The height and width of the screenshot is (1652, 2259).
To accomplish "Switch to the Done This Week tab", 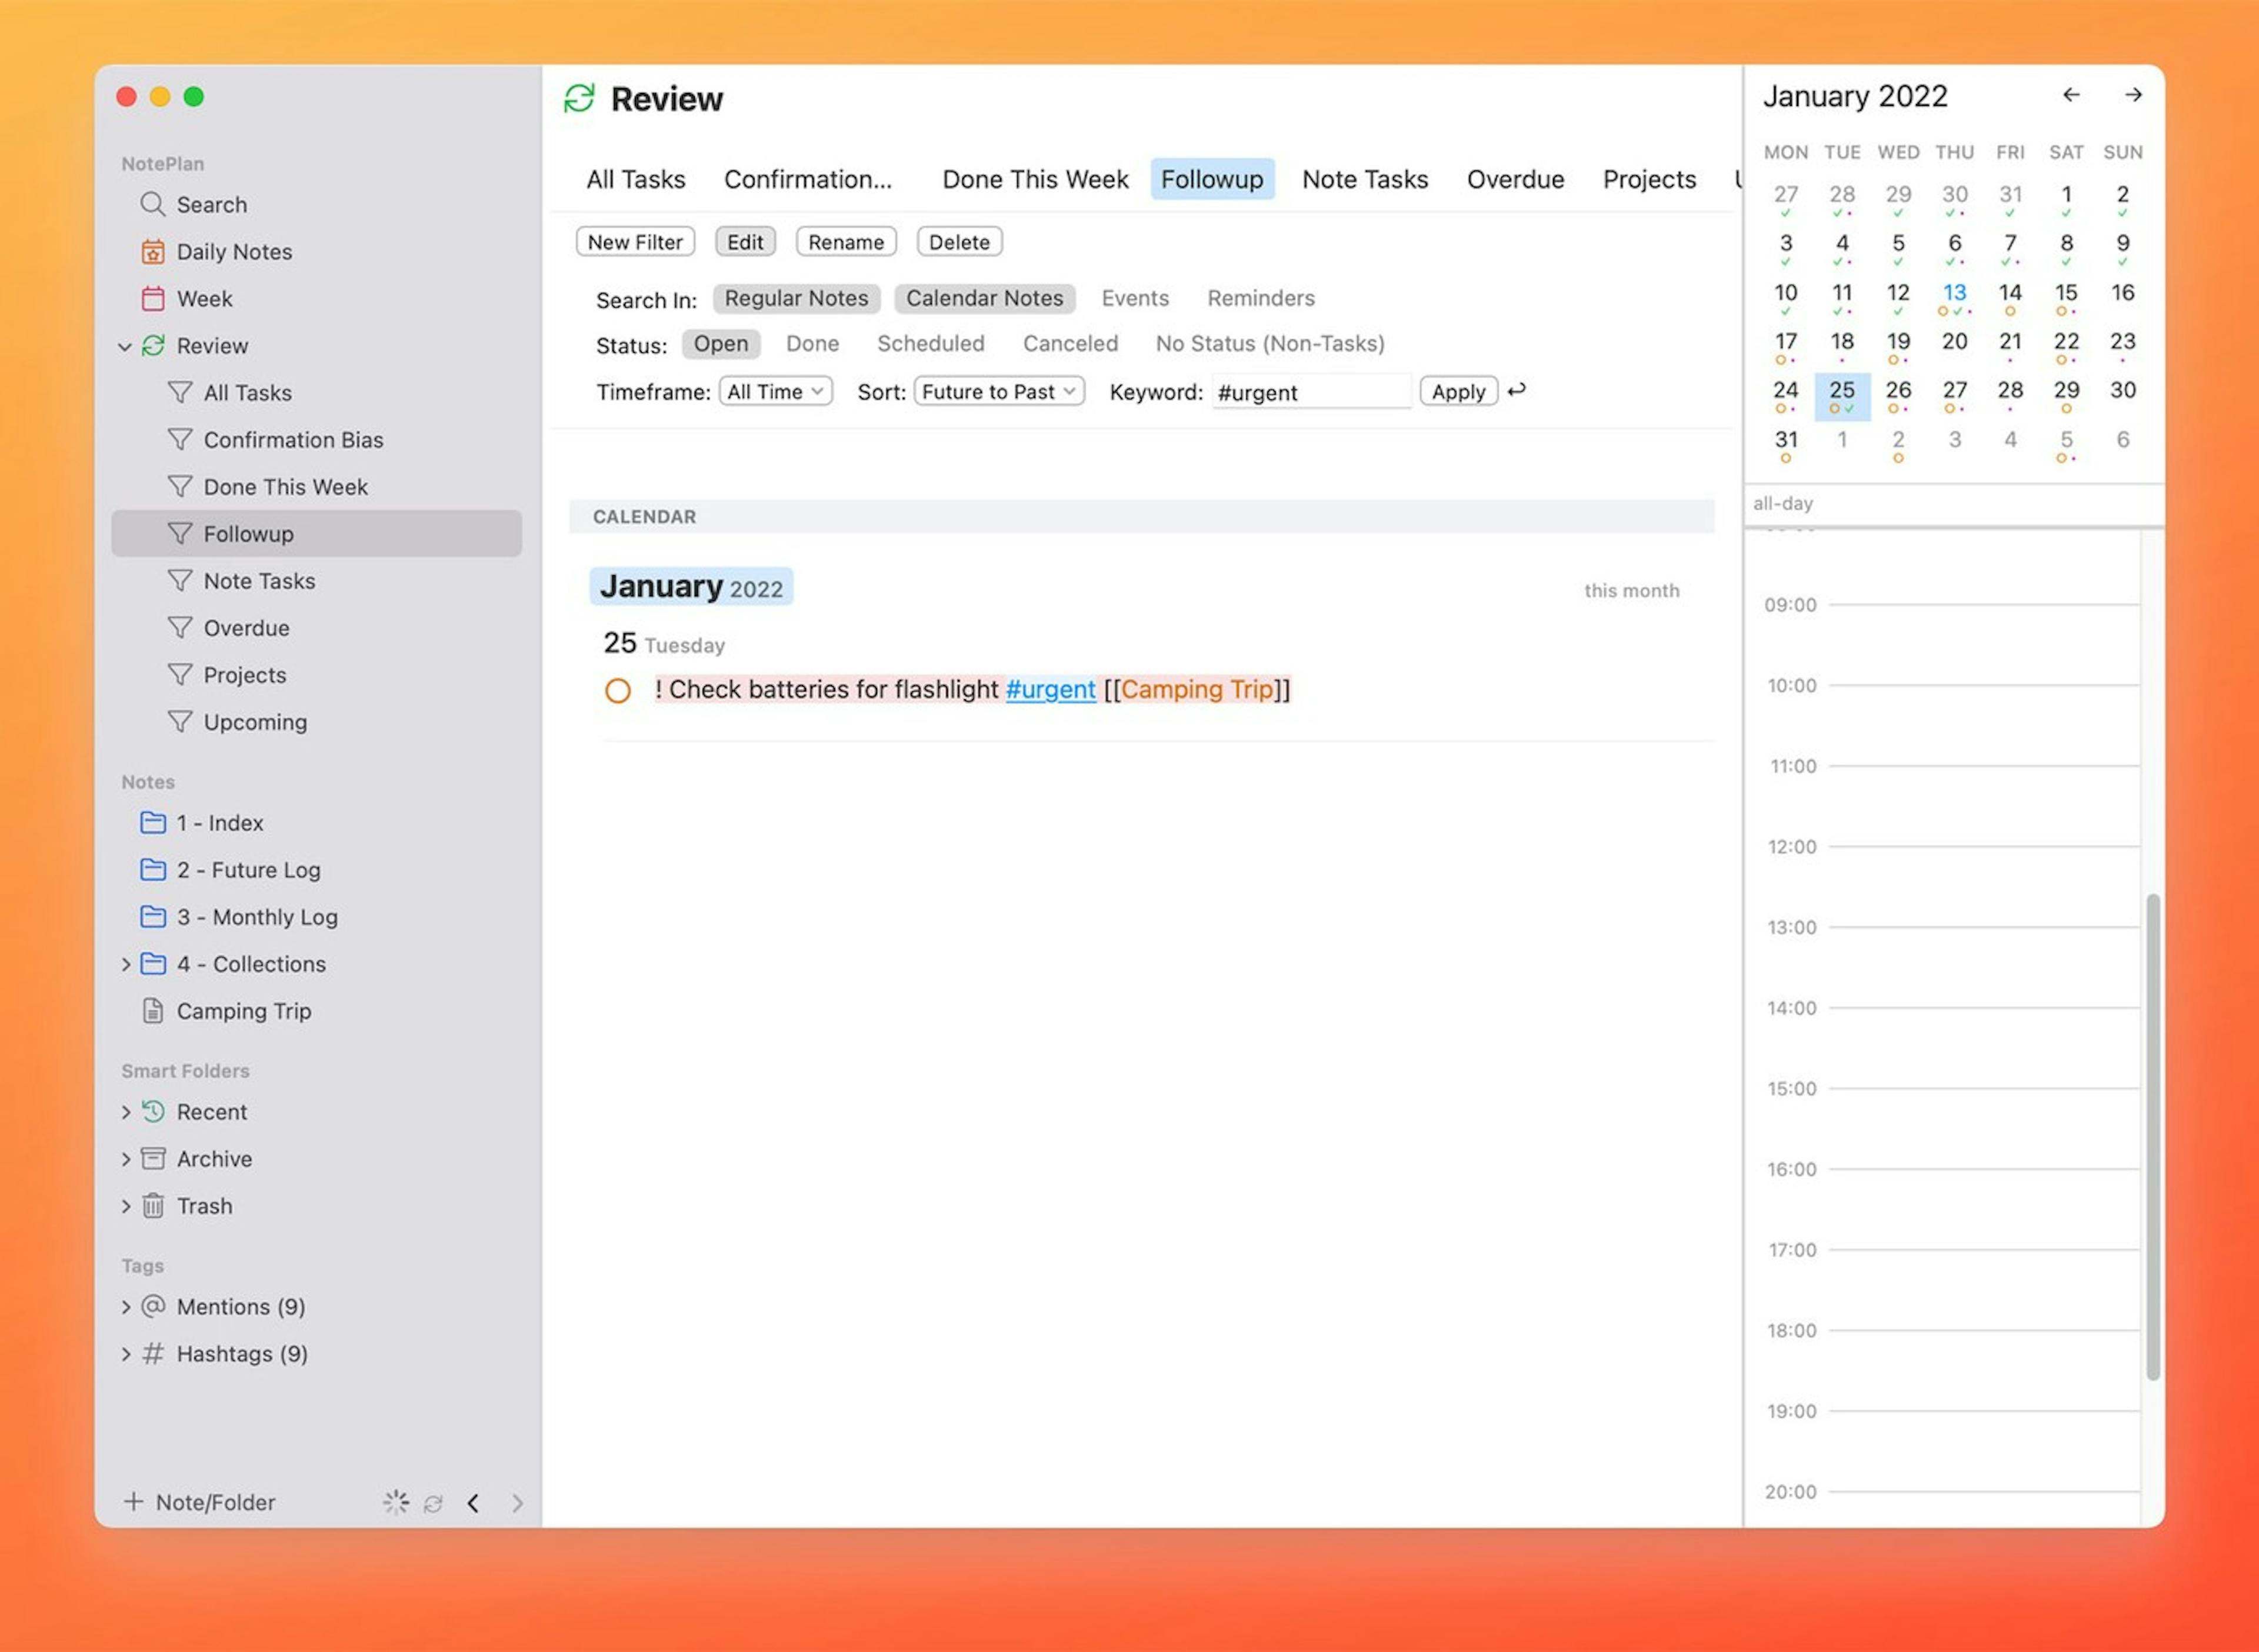I will (1035, 179).
